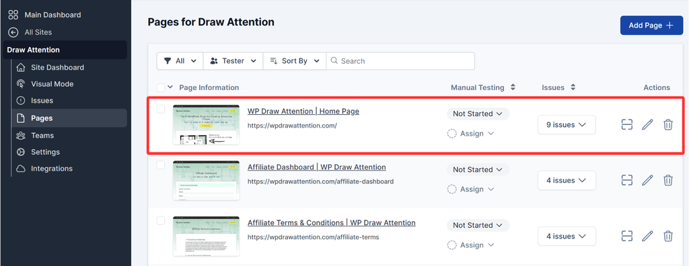Expand the 9 issues dropdown
The image size is (689, 266).
[567, 125]
